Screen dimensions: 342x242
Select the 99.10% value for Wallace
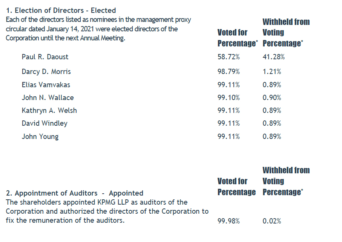[229, 98]
